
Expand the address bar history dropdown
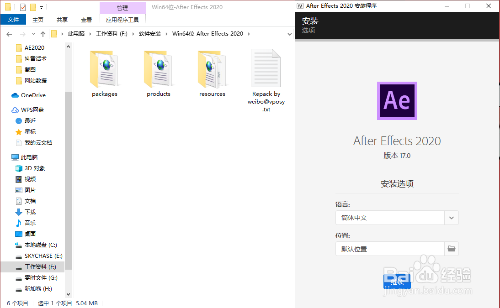pyautogui.click(x=289, y=34)
